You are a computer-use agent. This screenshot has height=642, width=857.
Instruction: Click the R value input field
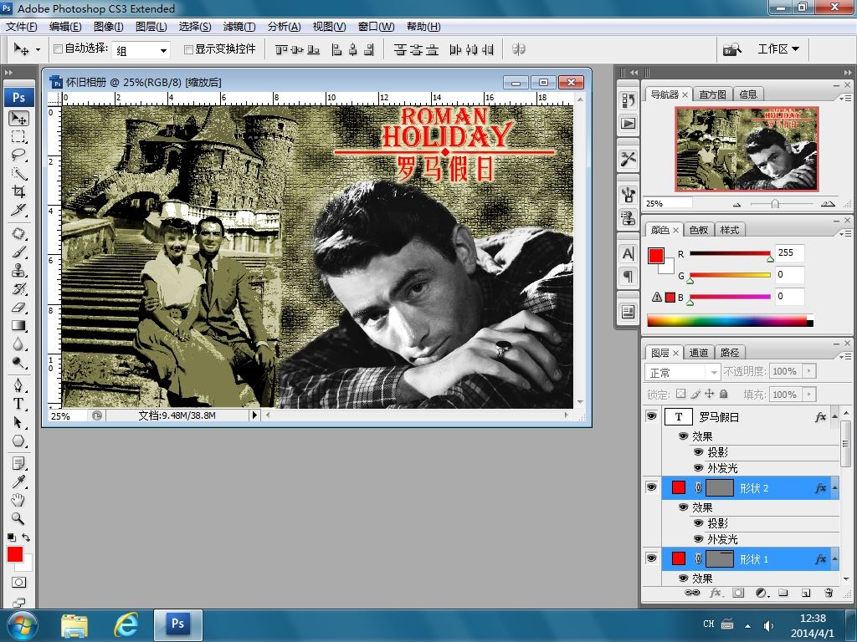click(x=790, y=252)
